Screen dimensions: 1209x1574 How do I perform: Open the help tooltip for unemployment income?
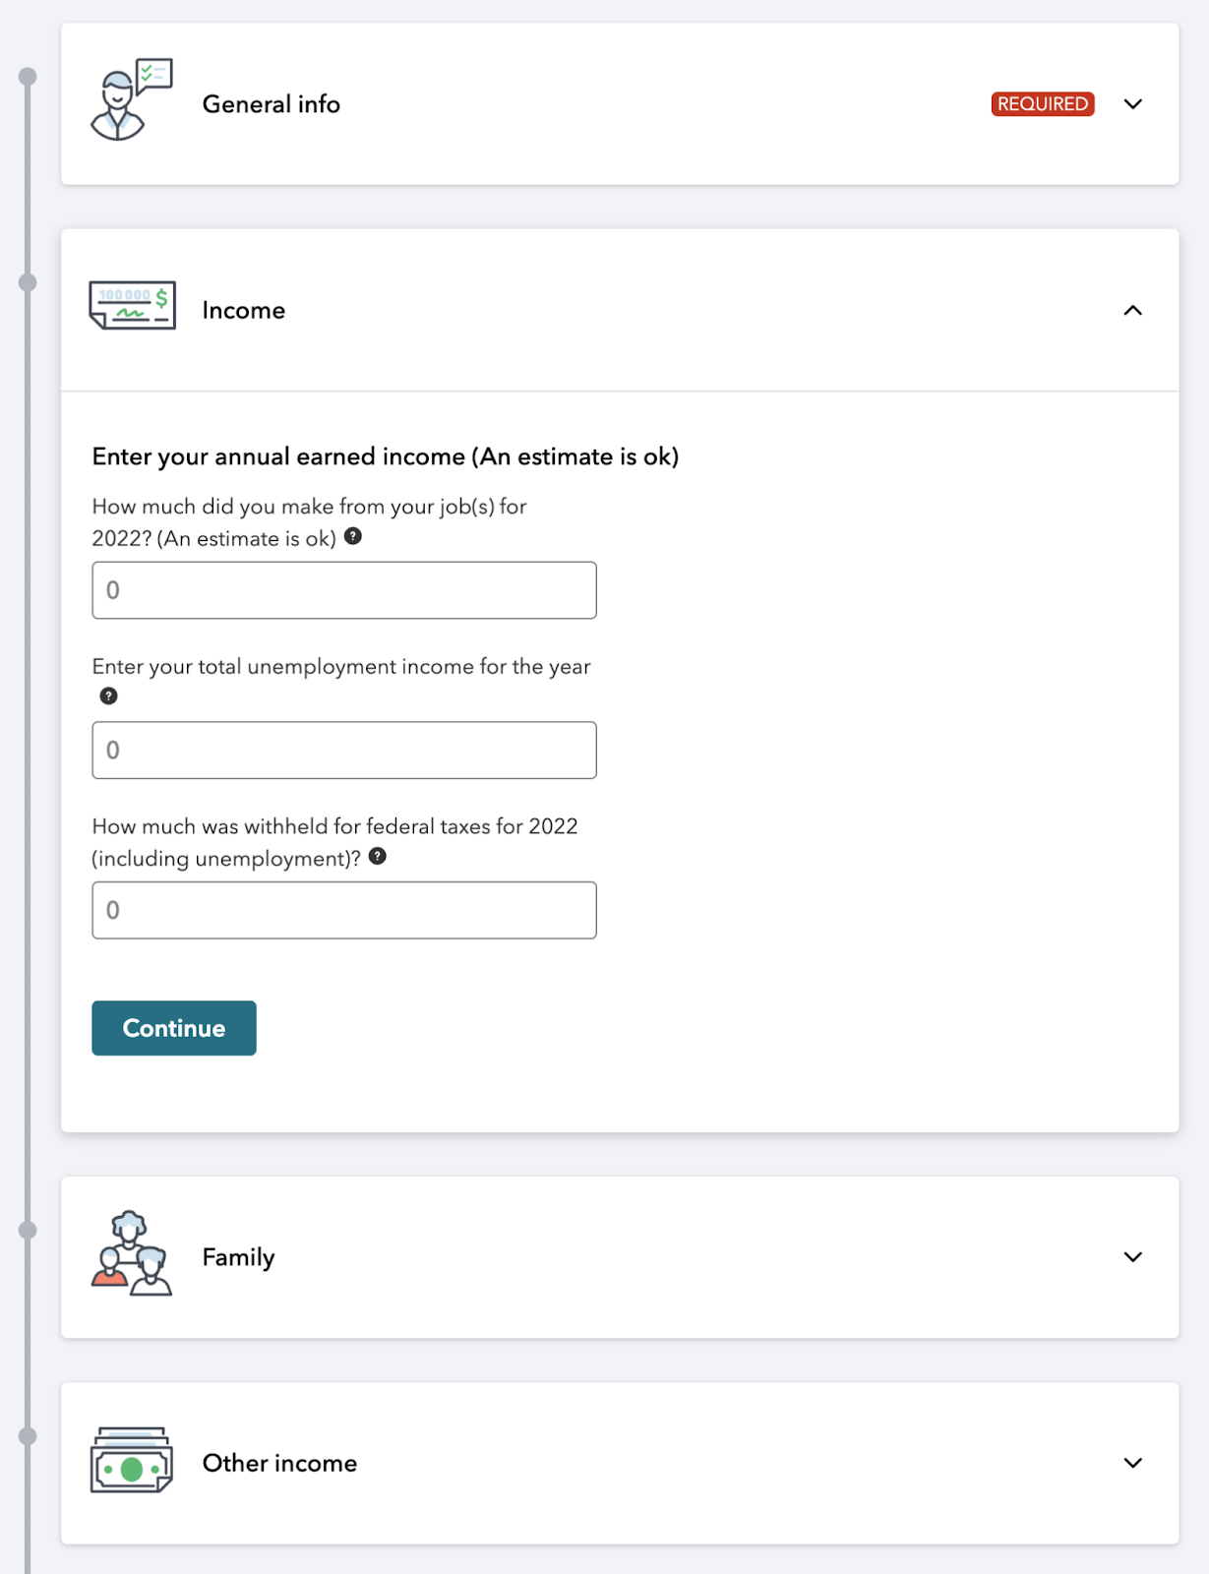pyautogui.click(x=108, y=696)
